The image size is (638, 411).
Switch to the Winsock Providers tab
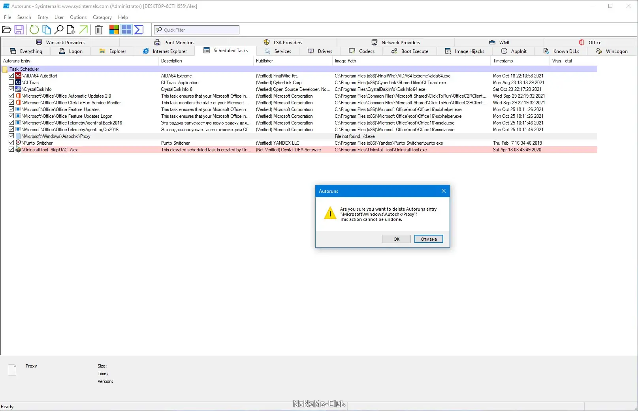[x=60, y=42]
